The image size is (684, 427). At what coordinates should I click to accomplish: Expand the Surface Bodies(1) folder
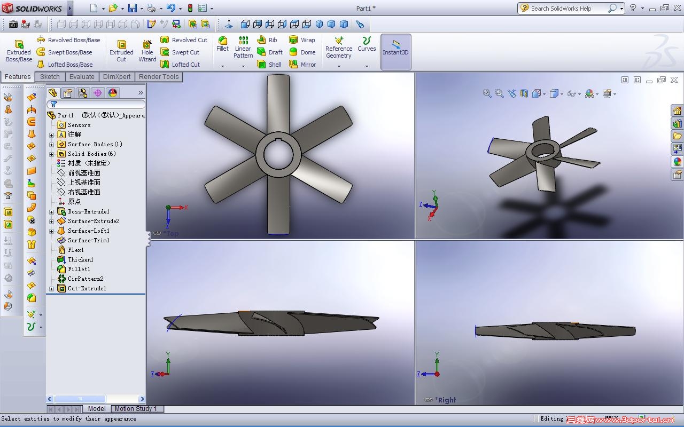pos(52,144)
